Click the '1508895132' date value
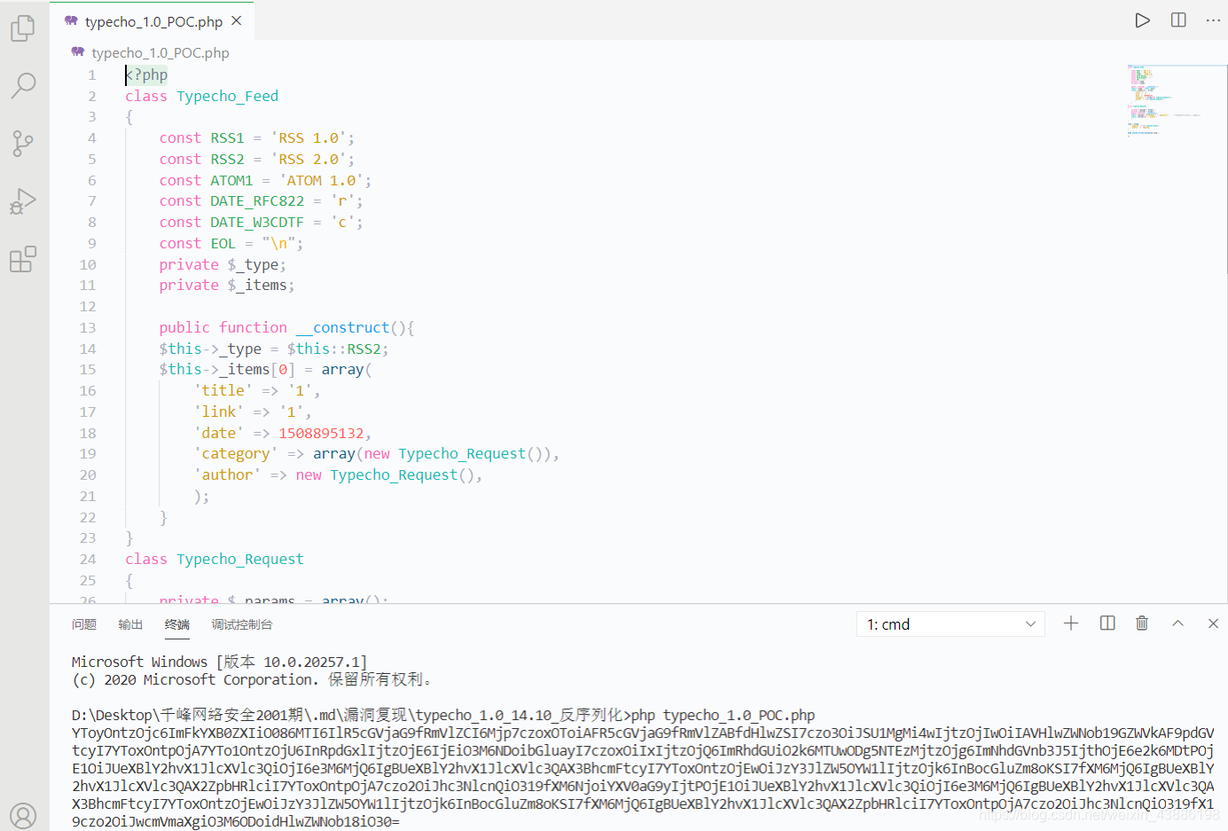This screenshot has width=1228, height=831. click(321, 433)
